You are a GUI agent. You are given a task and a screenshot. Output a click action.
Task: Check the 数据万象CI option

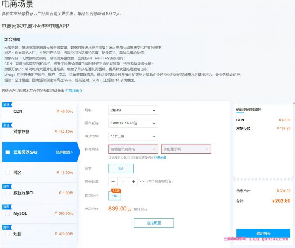(x=8, y=193)
